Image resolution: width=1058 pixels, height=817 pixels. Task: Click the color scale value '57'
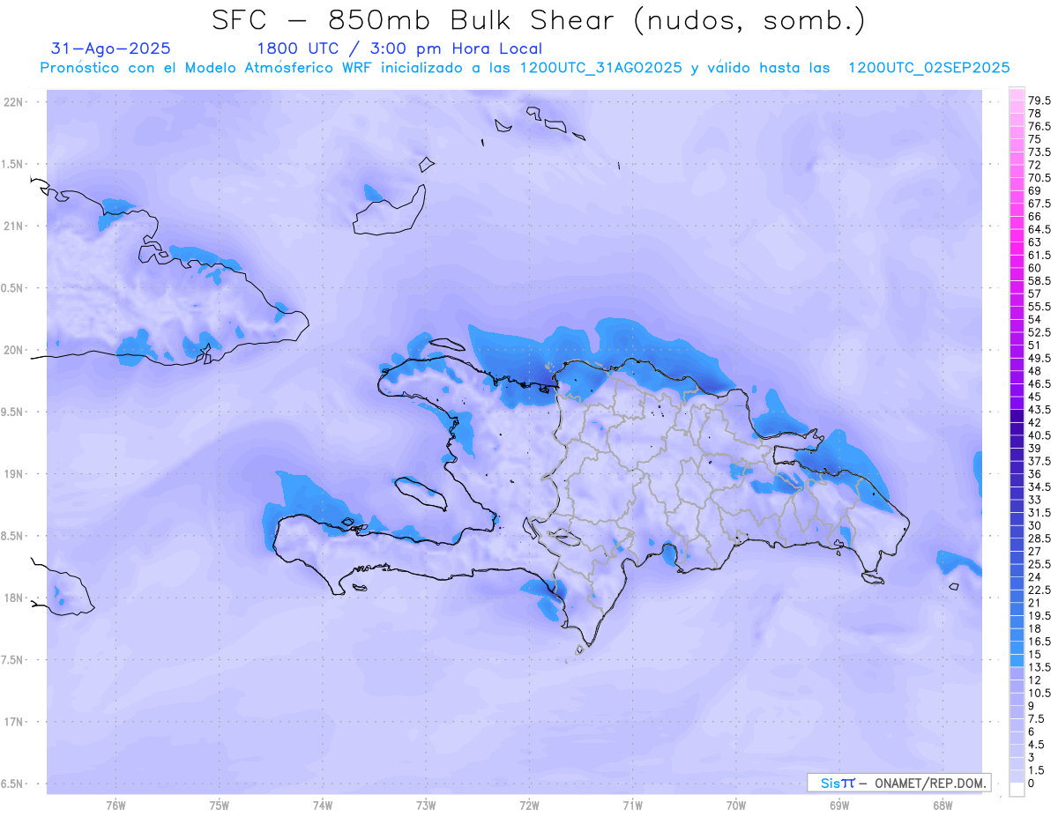[x=1035, y=293]
